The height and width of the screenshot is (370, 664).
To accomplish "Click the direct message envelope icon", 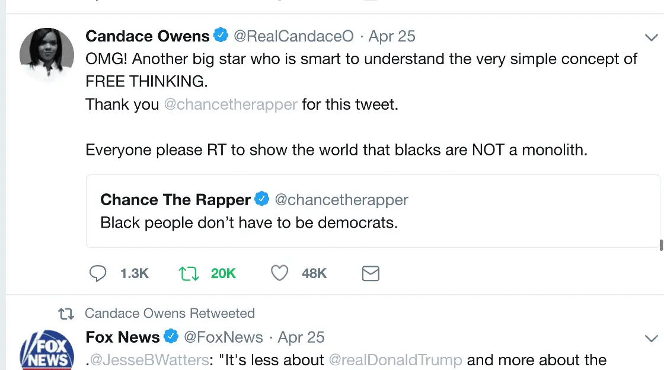I will [x=371, y=273].
